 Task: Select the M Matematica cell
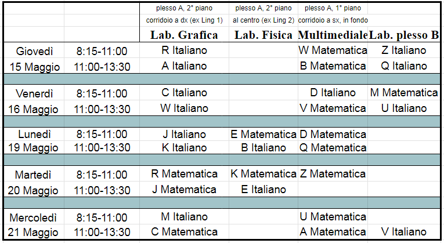(404, 93)
